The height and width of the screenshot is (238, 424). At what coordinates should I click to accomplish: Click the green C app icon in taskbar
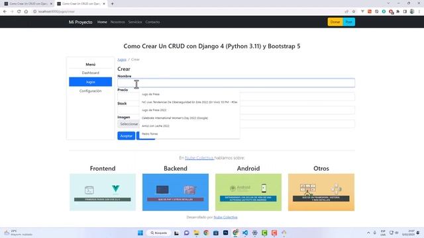coord(264,233)
